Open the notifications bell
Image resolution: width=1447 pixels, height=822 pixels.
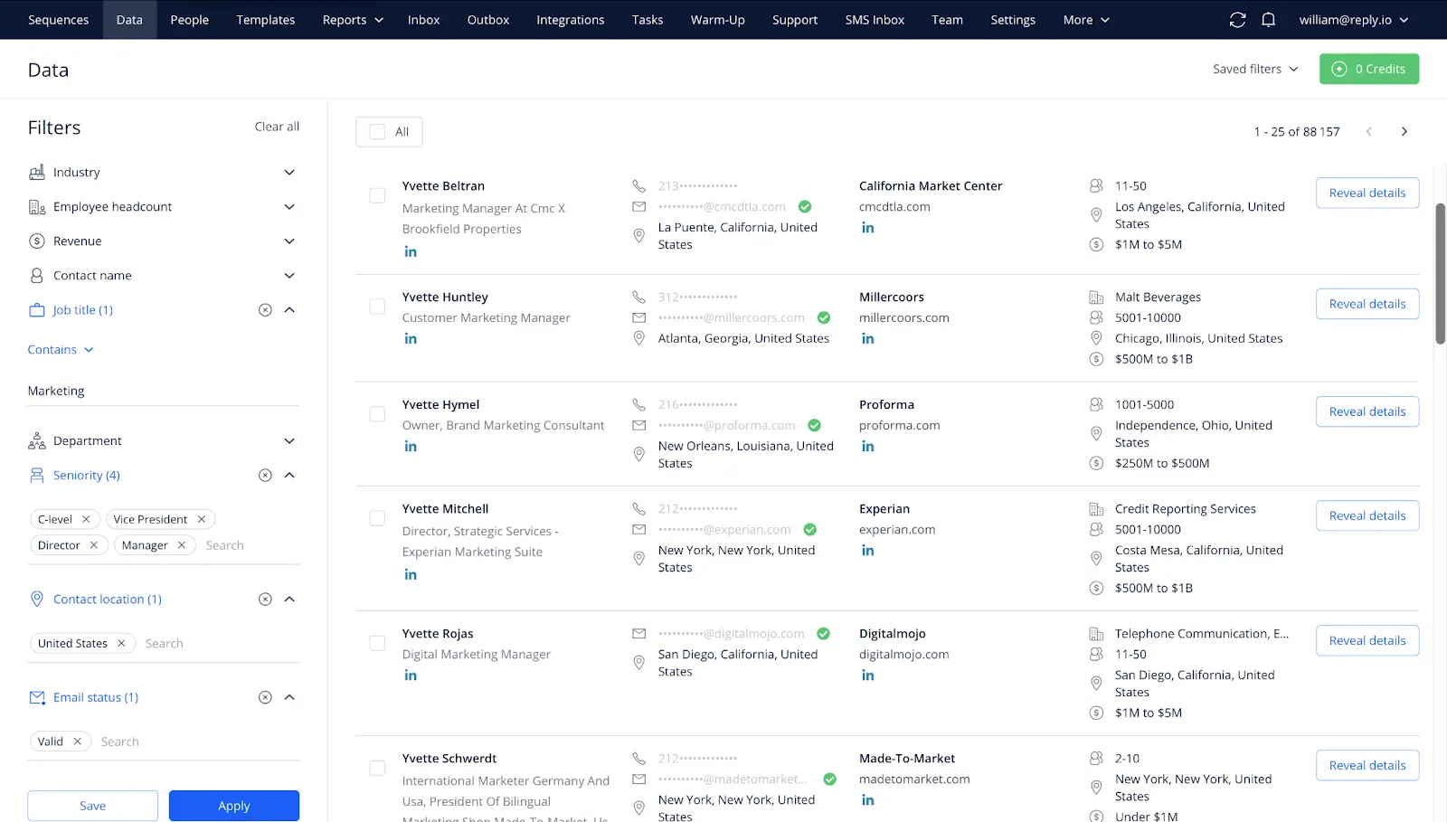point(1268,20)
